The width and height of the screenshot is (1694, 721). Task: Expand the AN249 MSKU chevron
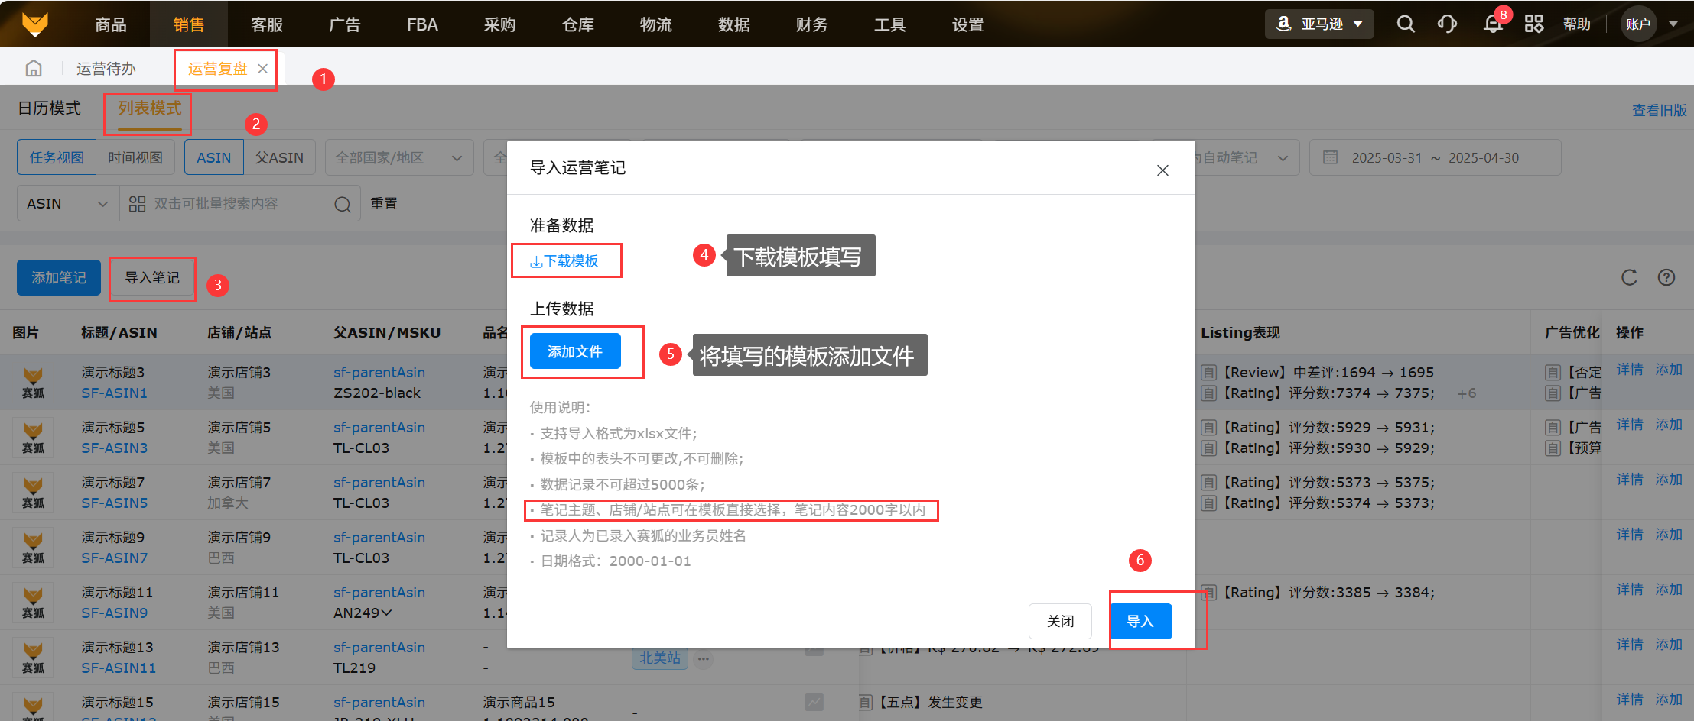pyautogui.click(x=386, y=613)
